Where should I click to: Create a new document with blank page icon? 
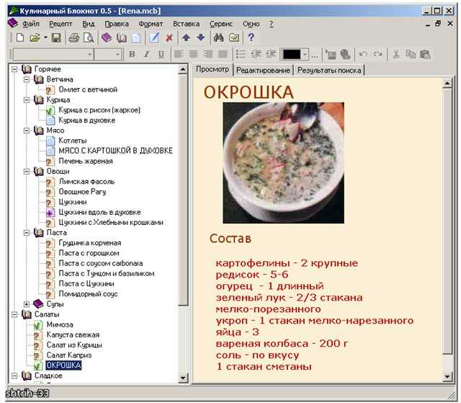coord(20,37)
